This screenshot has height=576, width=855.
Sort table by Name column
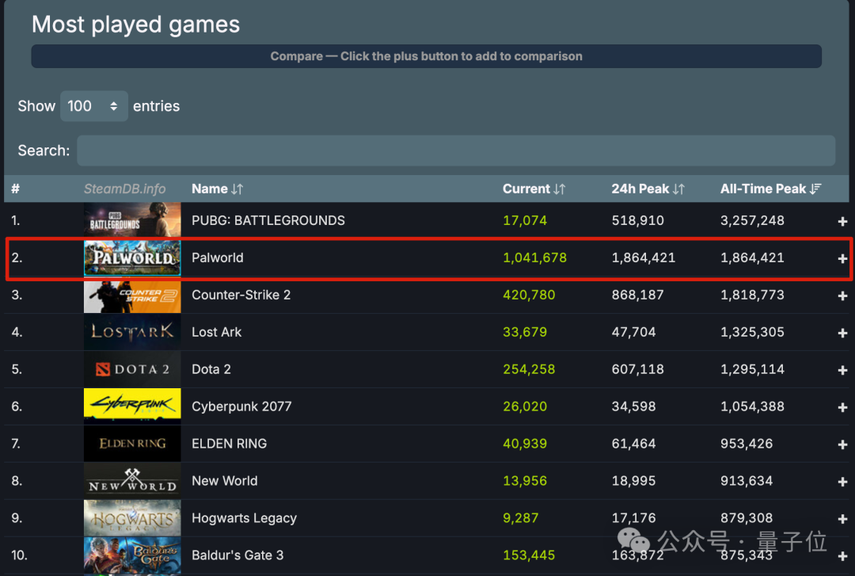click(217, 189)
